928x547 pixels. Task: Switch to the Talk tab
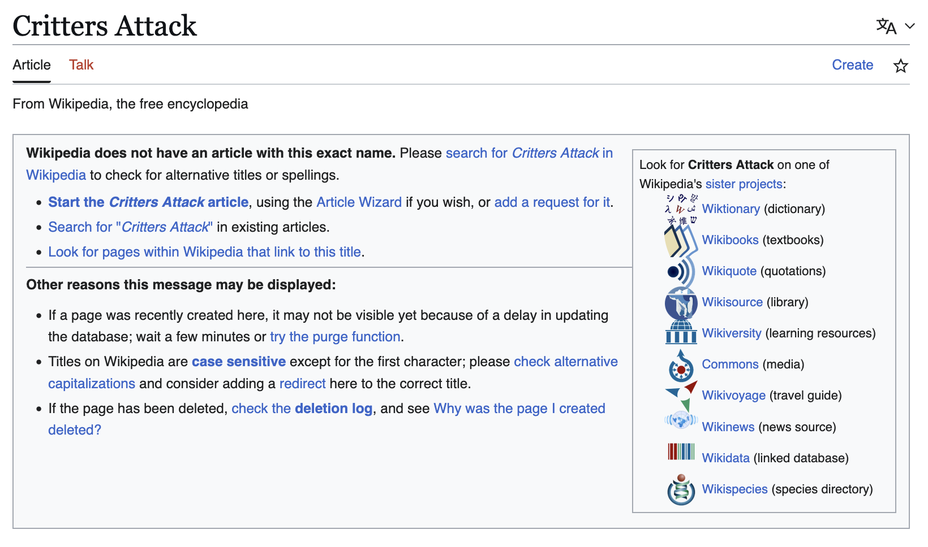coord(81,65)
